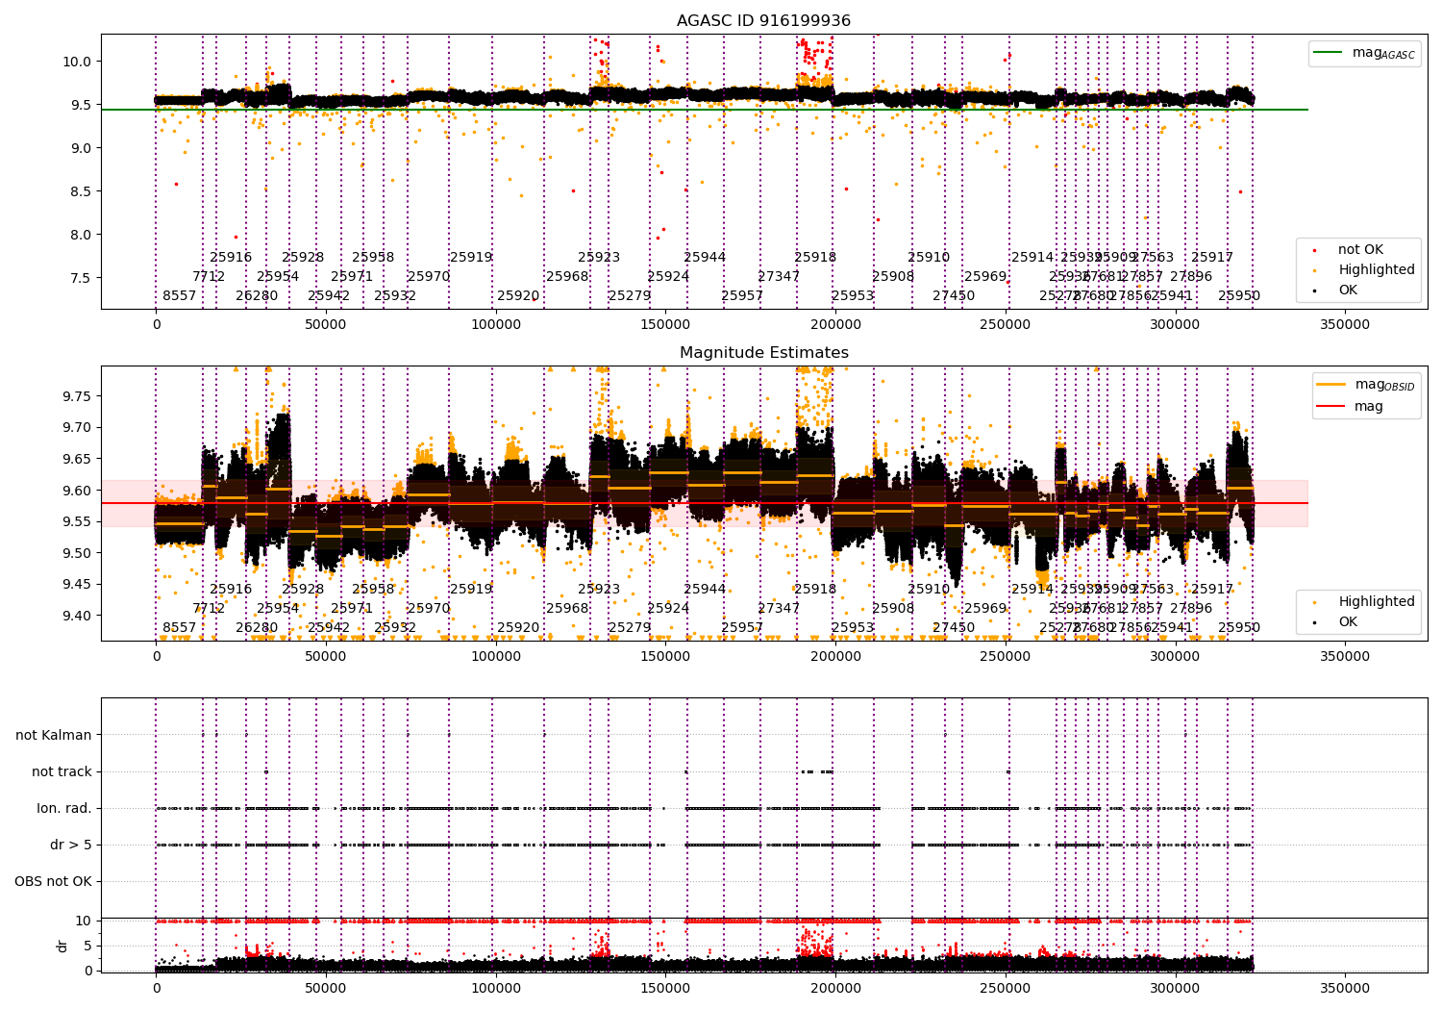
Task: Click x-tick 200000 in the magnitude plot
Action: tap(835, 657)
